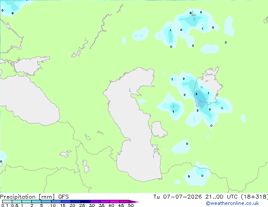
Task: Click the "50" legend scale label
Action: click(x=131, y=205)
